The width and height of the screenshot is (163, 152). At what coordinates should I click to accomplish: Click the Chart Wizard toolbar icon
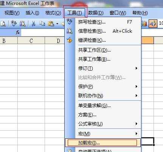pyautogui.click(x=144, y=24)
